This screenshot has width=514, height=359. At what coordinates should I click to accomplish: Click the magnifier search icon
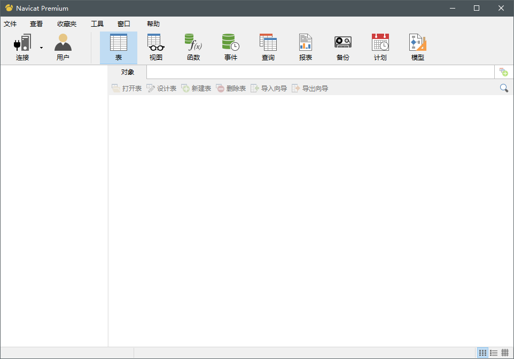click(504, 88)
